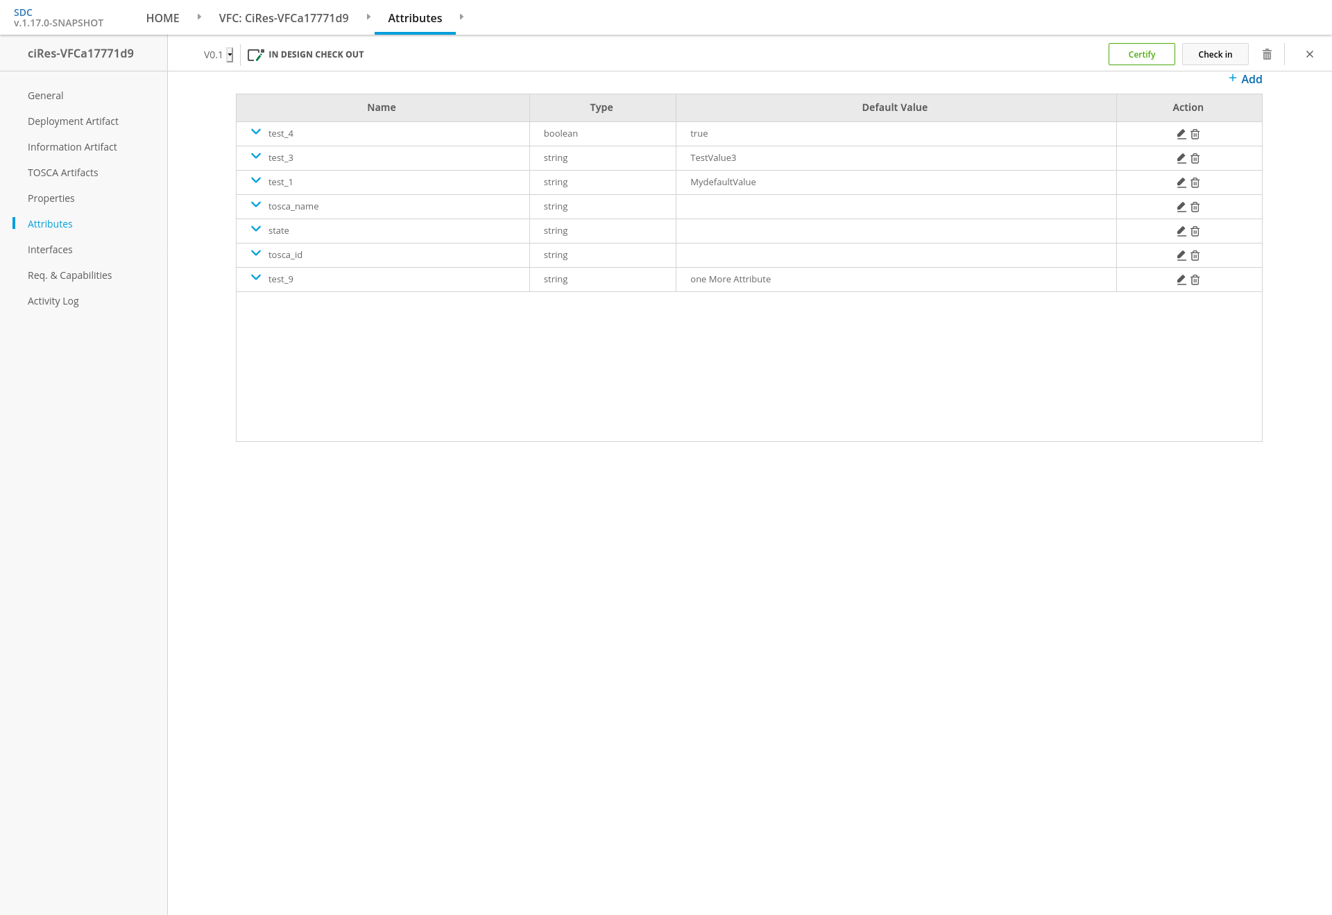Open Req. & Capabilities section
Viewport: 1332px width, 915px height.
tap(69, 275)
